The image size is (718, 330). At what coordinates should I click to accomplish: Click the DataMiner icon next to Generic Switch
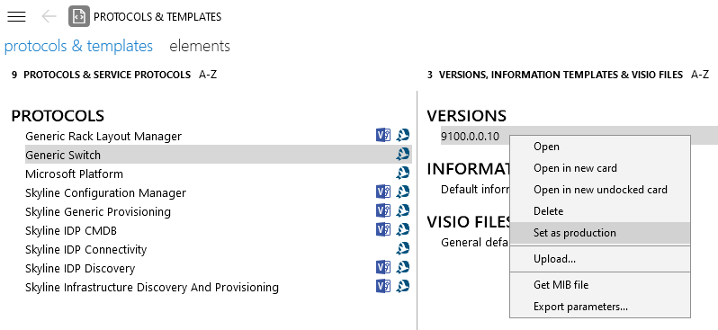pyautogui.click(x=402, y=155)
